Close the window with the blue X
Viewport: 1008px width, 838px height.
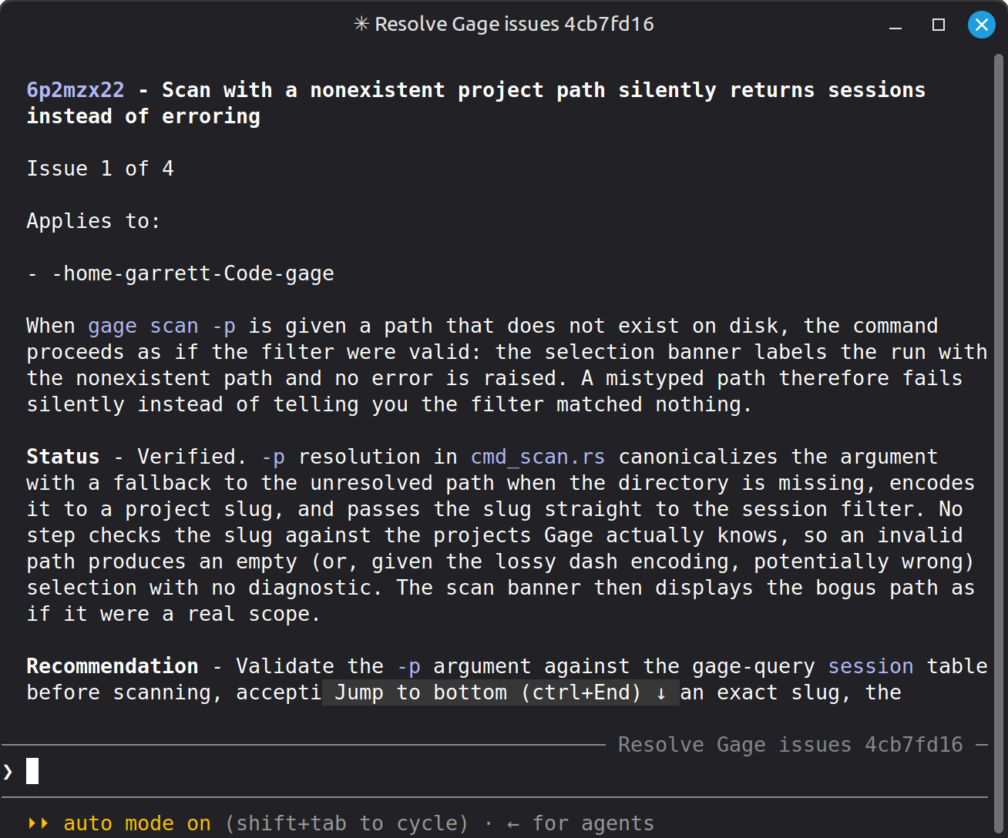pyautogui.click(x=981, y=25)
